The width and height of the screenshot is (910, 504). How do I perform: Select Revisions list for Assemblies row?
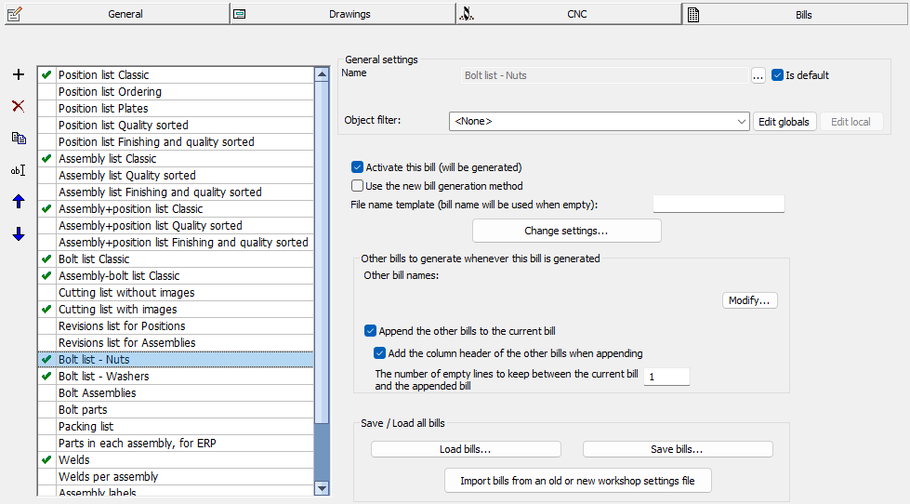(176, 342)
